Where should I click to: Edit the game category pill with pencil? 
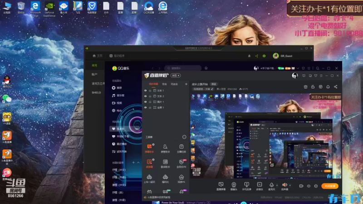pyautogui.click(x=203, y=89)
